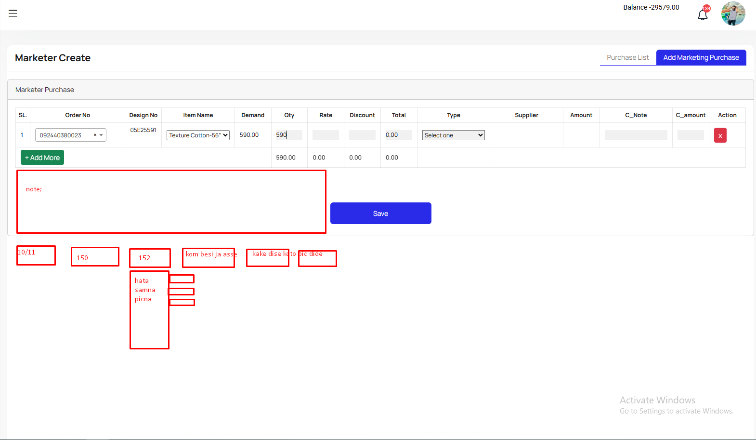Click the user profile avatar
Viewport: 756px width, 440px height.
(x=733, y=13)
